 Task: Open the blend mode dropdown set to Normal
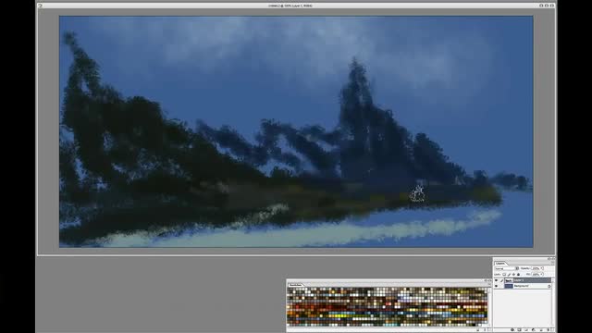[507, 268]
